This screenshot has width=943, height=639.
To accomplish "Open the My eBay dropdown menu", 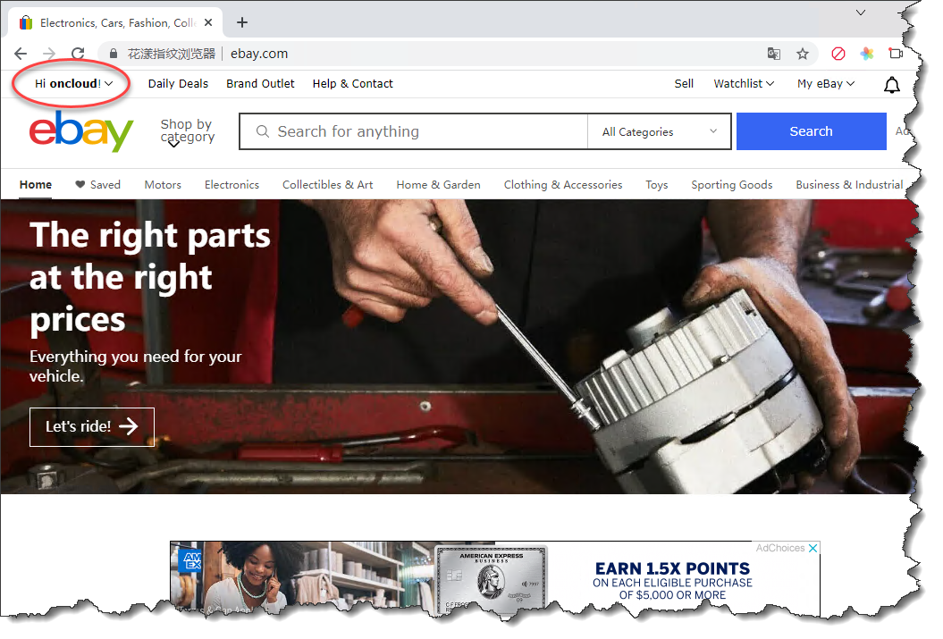I will 825,83.
